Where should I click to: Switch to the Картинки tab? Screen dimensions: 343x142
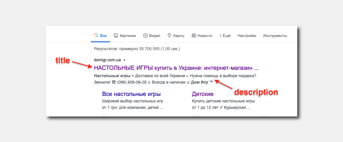pyautogui.click(x=125, y=35)
